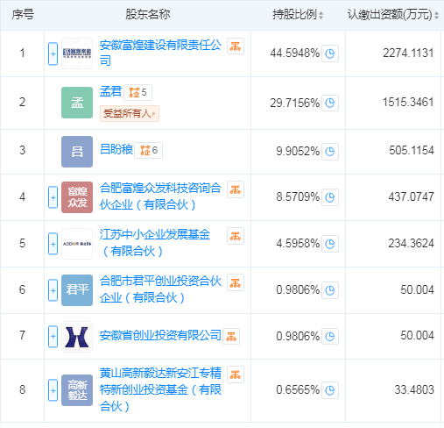Expand row 8 黄山高新毅达 details
Viewport: 444px width, 428px height.
point(53,390)
